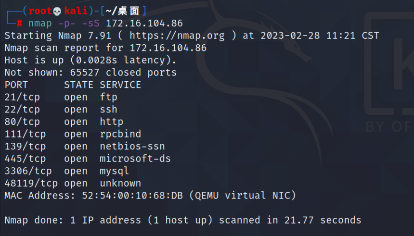The height and width of the screenshot is (236, 414).
Task: Click the 'QEMU virtual NIC' text
Action: click(243, 196)
